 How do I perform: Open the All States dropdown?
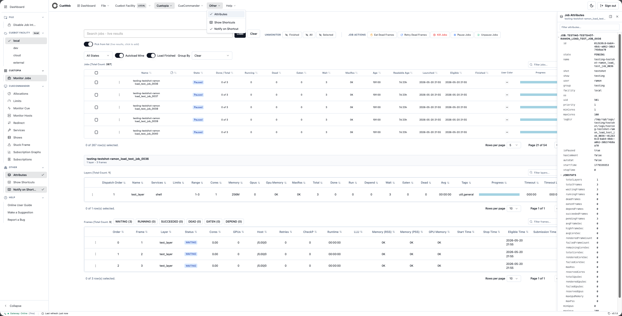(x=98, y=55)
